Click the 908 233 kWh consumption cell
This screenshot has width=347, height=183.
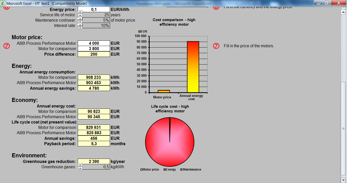point(94,77)
